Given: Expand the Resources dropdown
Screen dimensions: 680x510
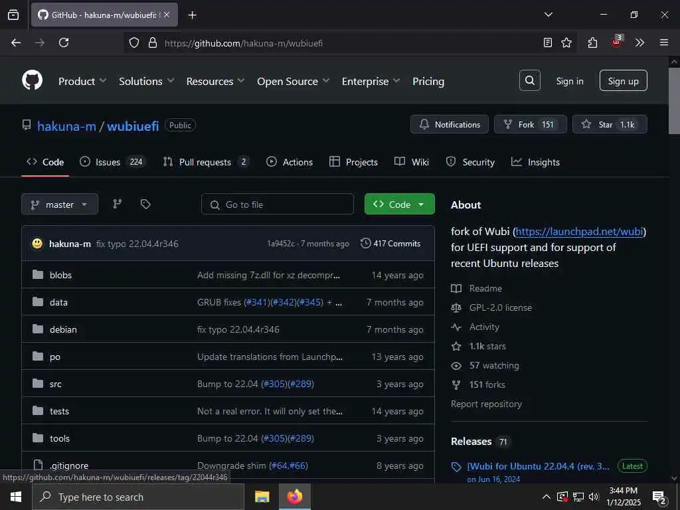Looking at the screenshot, I should point(215,81).
